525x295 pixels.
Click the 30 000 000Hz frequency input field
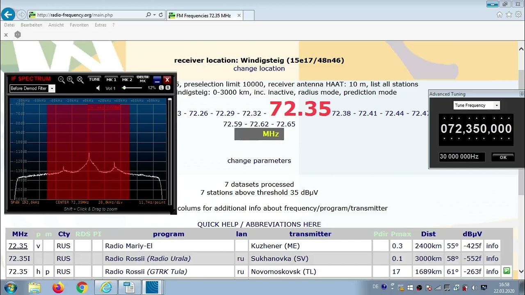point(462,157)
